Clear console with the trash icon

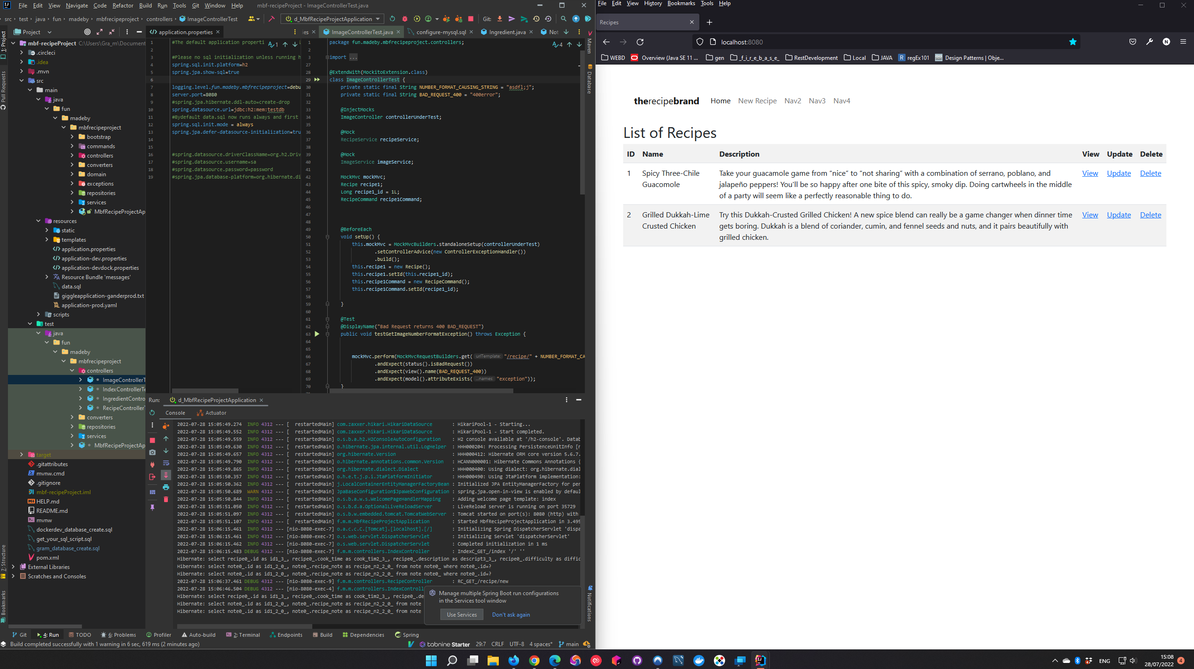coord(166,499)
